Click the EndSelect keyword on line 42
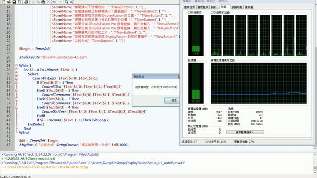 point(36,124)
